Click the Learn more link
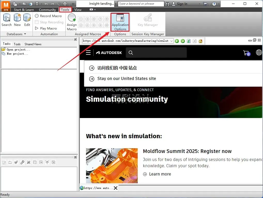This screenshot has height=198, width=263. click(x=157, y=174)
